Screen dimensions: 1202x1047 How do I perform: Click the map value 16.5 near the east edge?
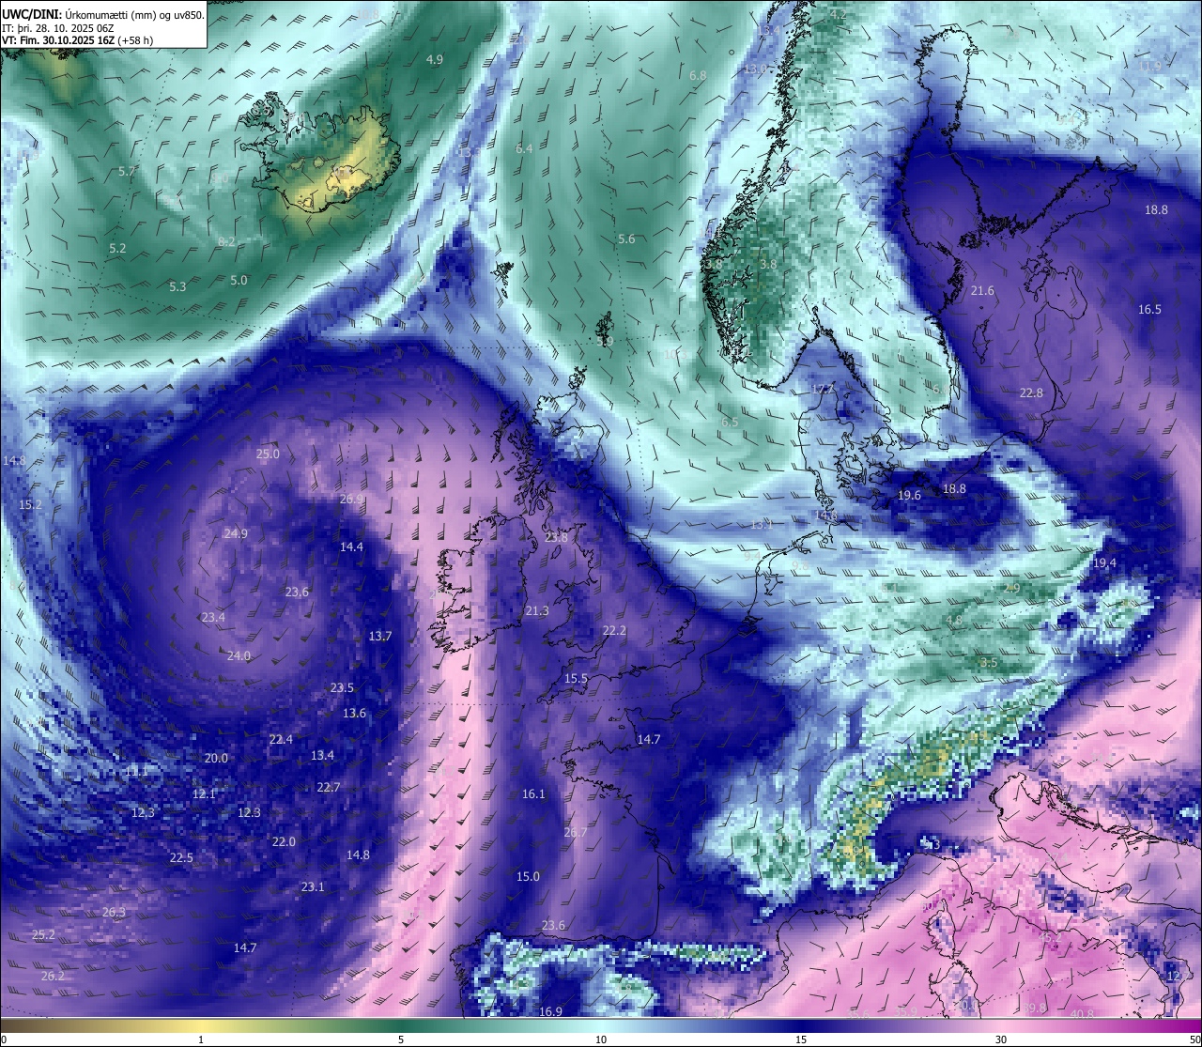click(1149, 309)
